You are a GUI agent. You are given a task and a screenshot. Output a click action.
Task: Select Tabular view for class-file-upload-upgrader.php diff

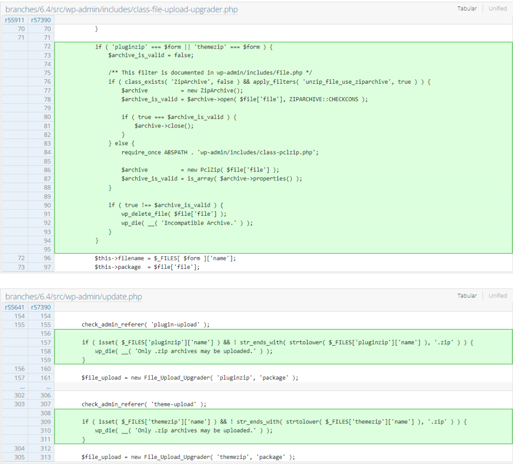tap(467, 9)
